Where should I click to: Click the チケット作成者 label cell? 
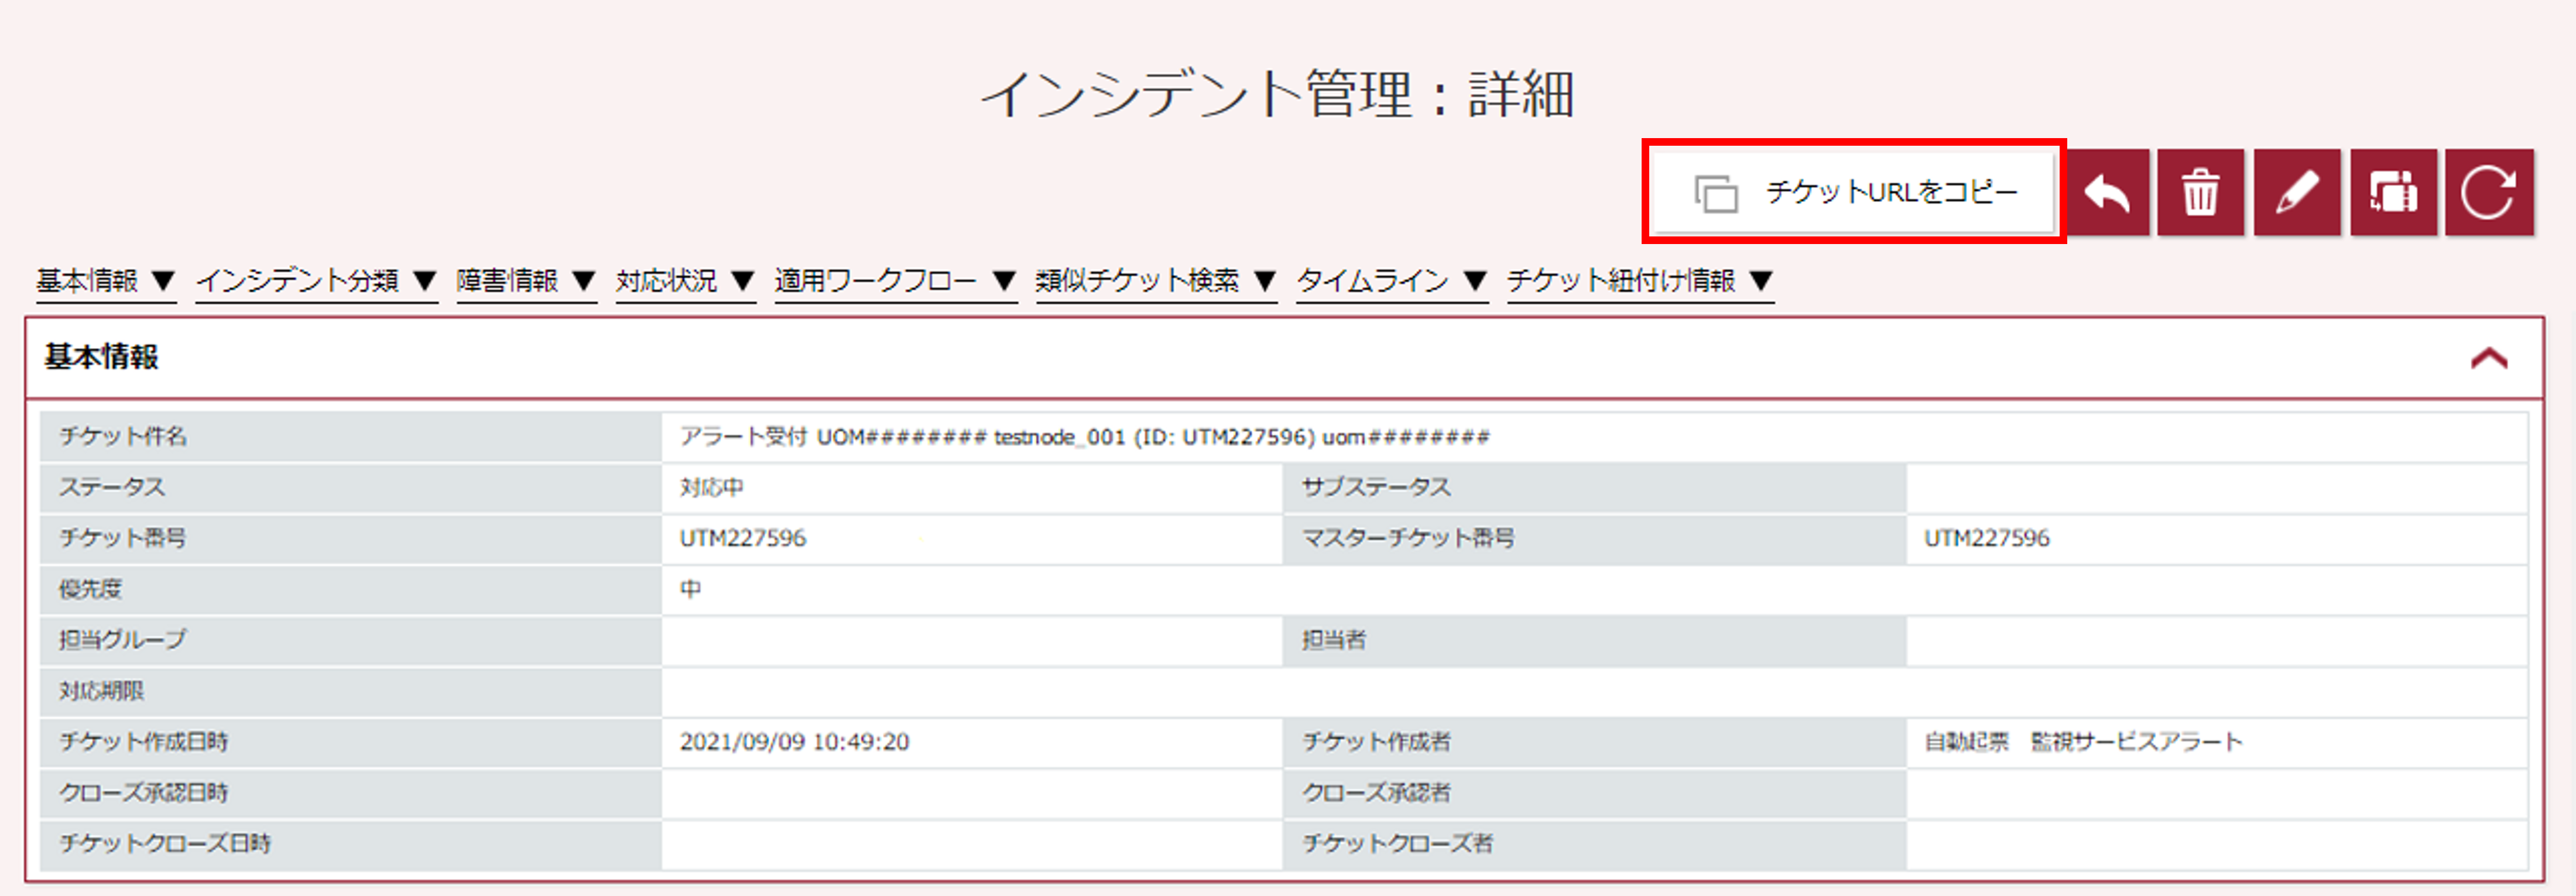pos(1595,742)
